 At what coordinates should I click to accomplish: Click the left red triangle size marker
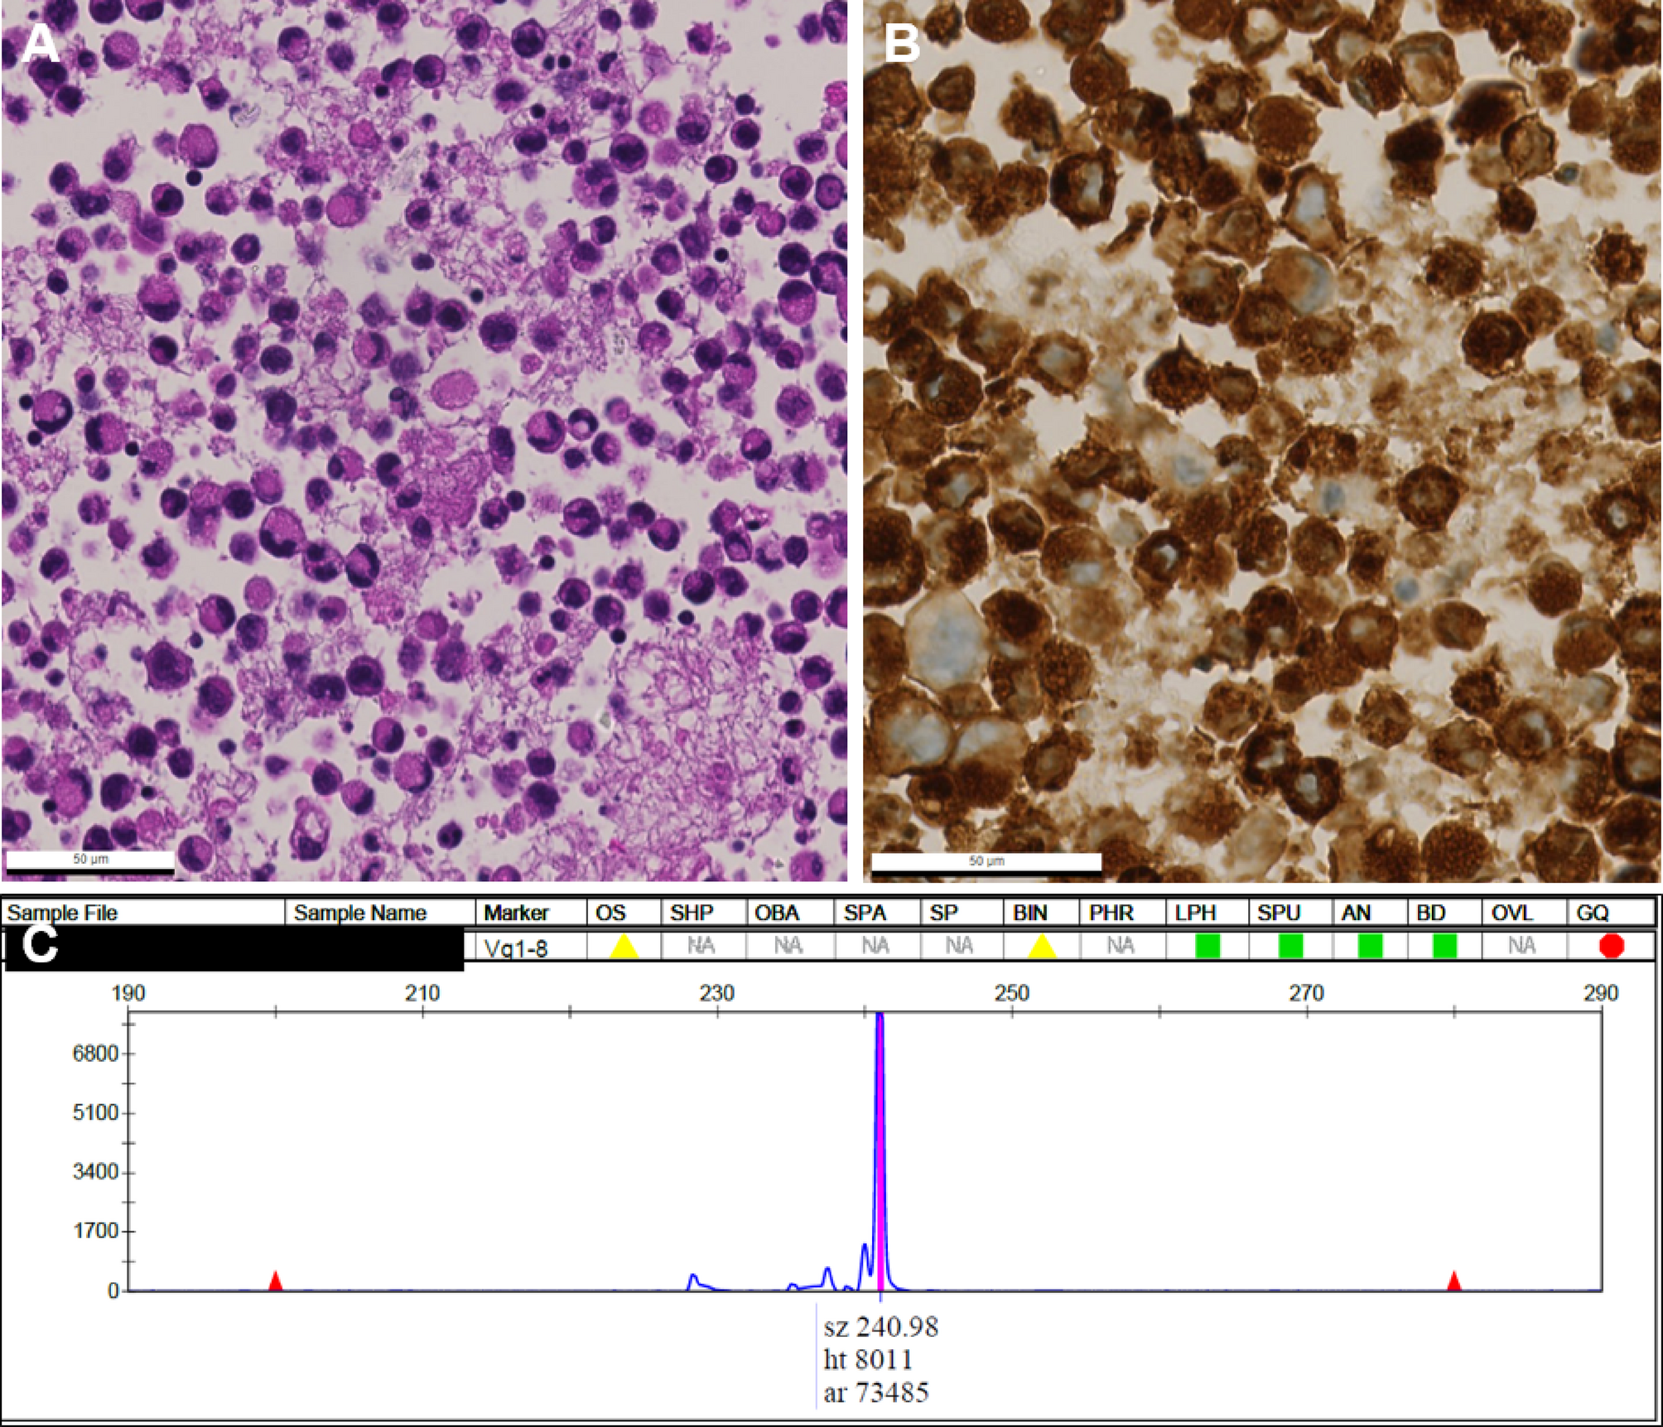[276, 1281]
